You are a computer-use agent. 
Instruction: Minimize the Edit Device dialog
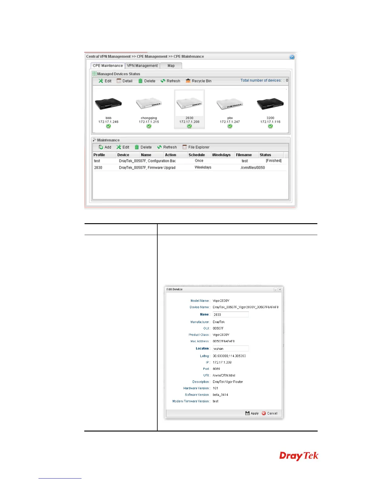pos(276,290)
